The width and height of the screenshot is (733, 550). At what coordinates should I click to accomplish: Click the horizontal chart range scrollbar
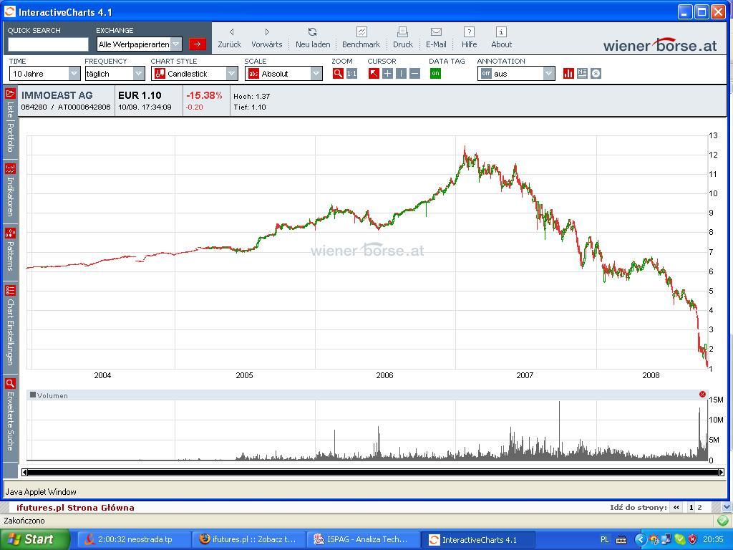pos(372,472)
